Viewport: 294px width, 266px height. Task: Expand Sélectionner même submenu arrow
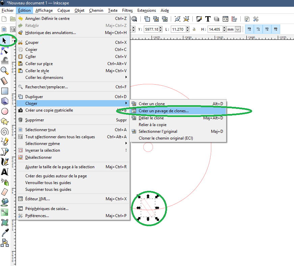coord(126,143)
